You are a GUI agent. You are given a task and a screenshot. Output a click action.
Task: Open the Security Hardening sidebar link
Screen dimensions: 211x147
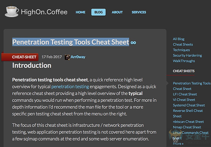pyautogui.click(x=187, y=56)
